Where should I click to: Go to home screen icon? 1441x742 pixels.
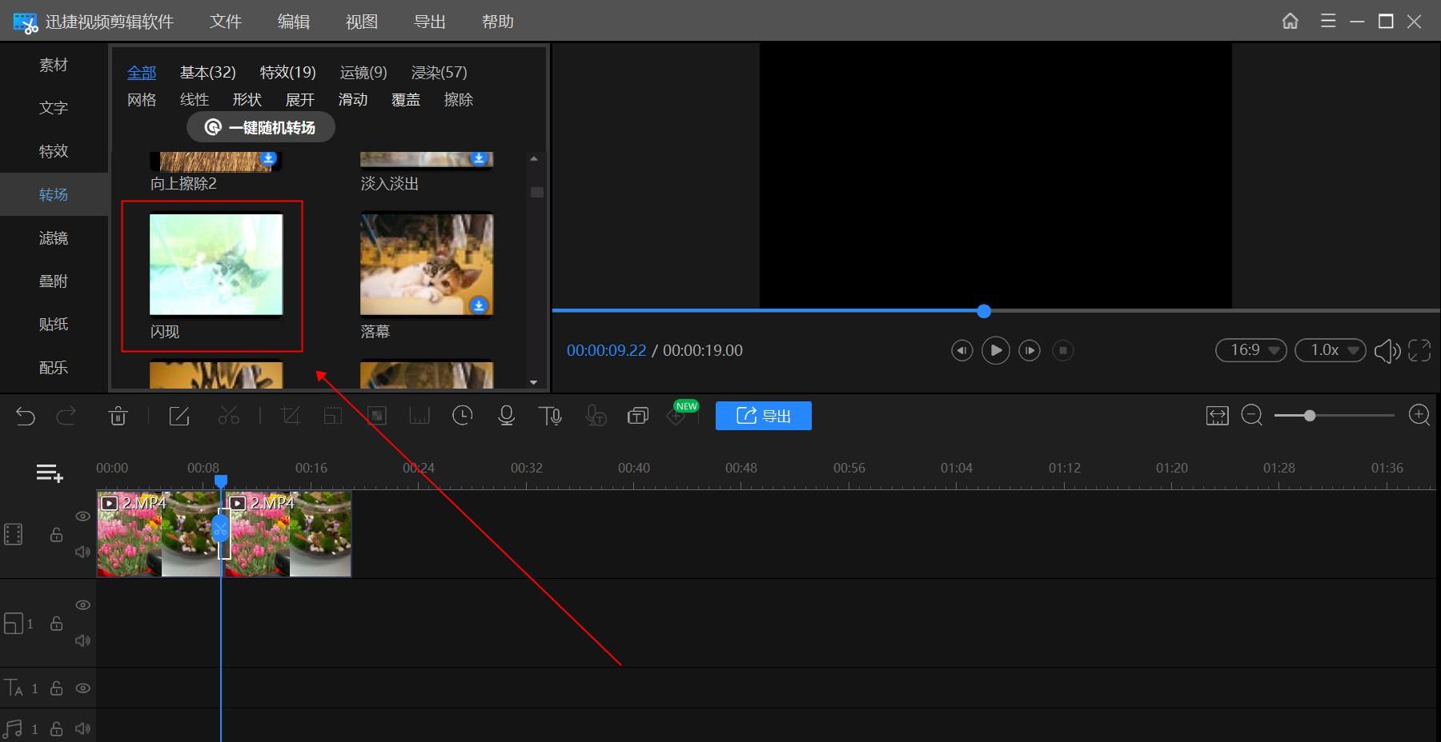click(x=1290, y=21)
